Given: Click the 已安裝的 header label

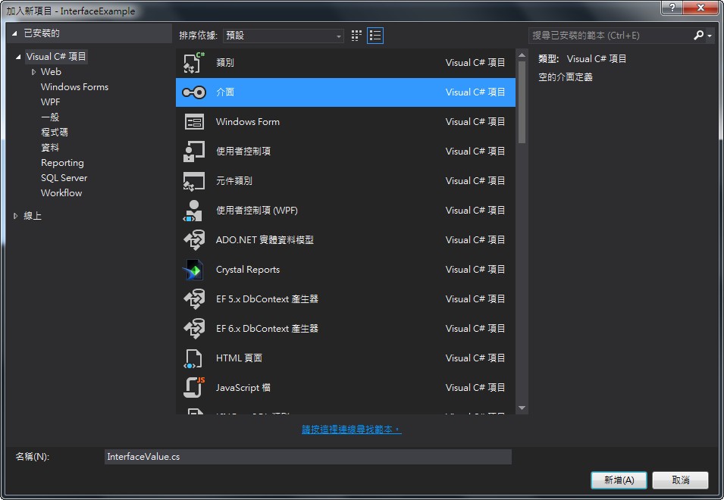Looking at the screenshot, I should [x=42, y=33].
